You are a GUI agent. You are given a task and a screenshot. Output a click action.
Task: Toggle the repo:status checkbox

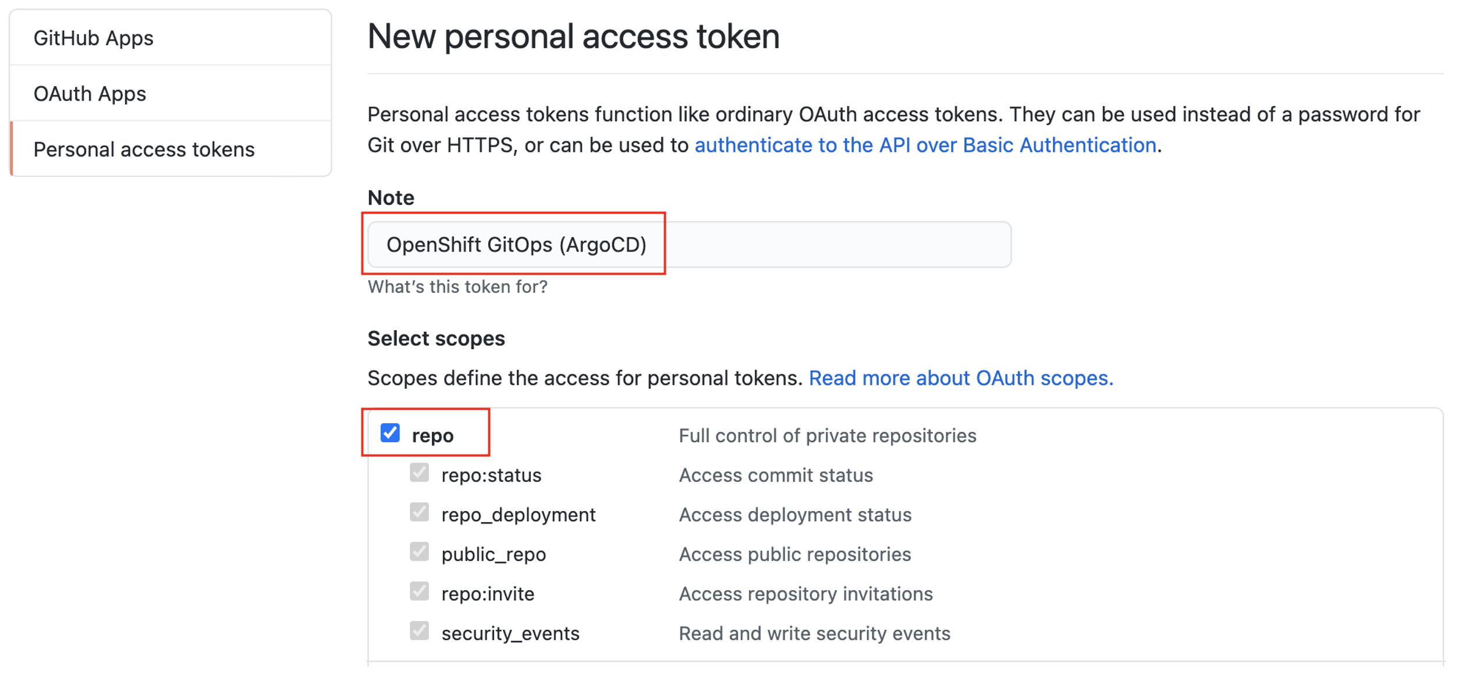419,473
